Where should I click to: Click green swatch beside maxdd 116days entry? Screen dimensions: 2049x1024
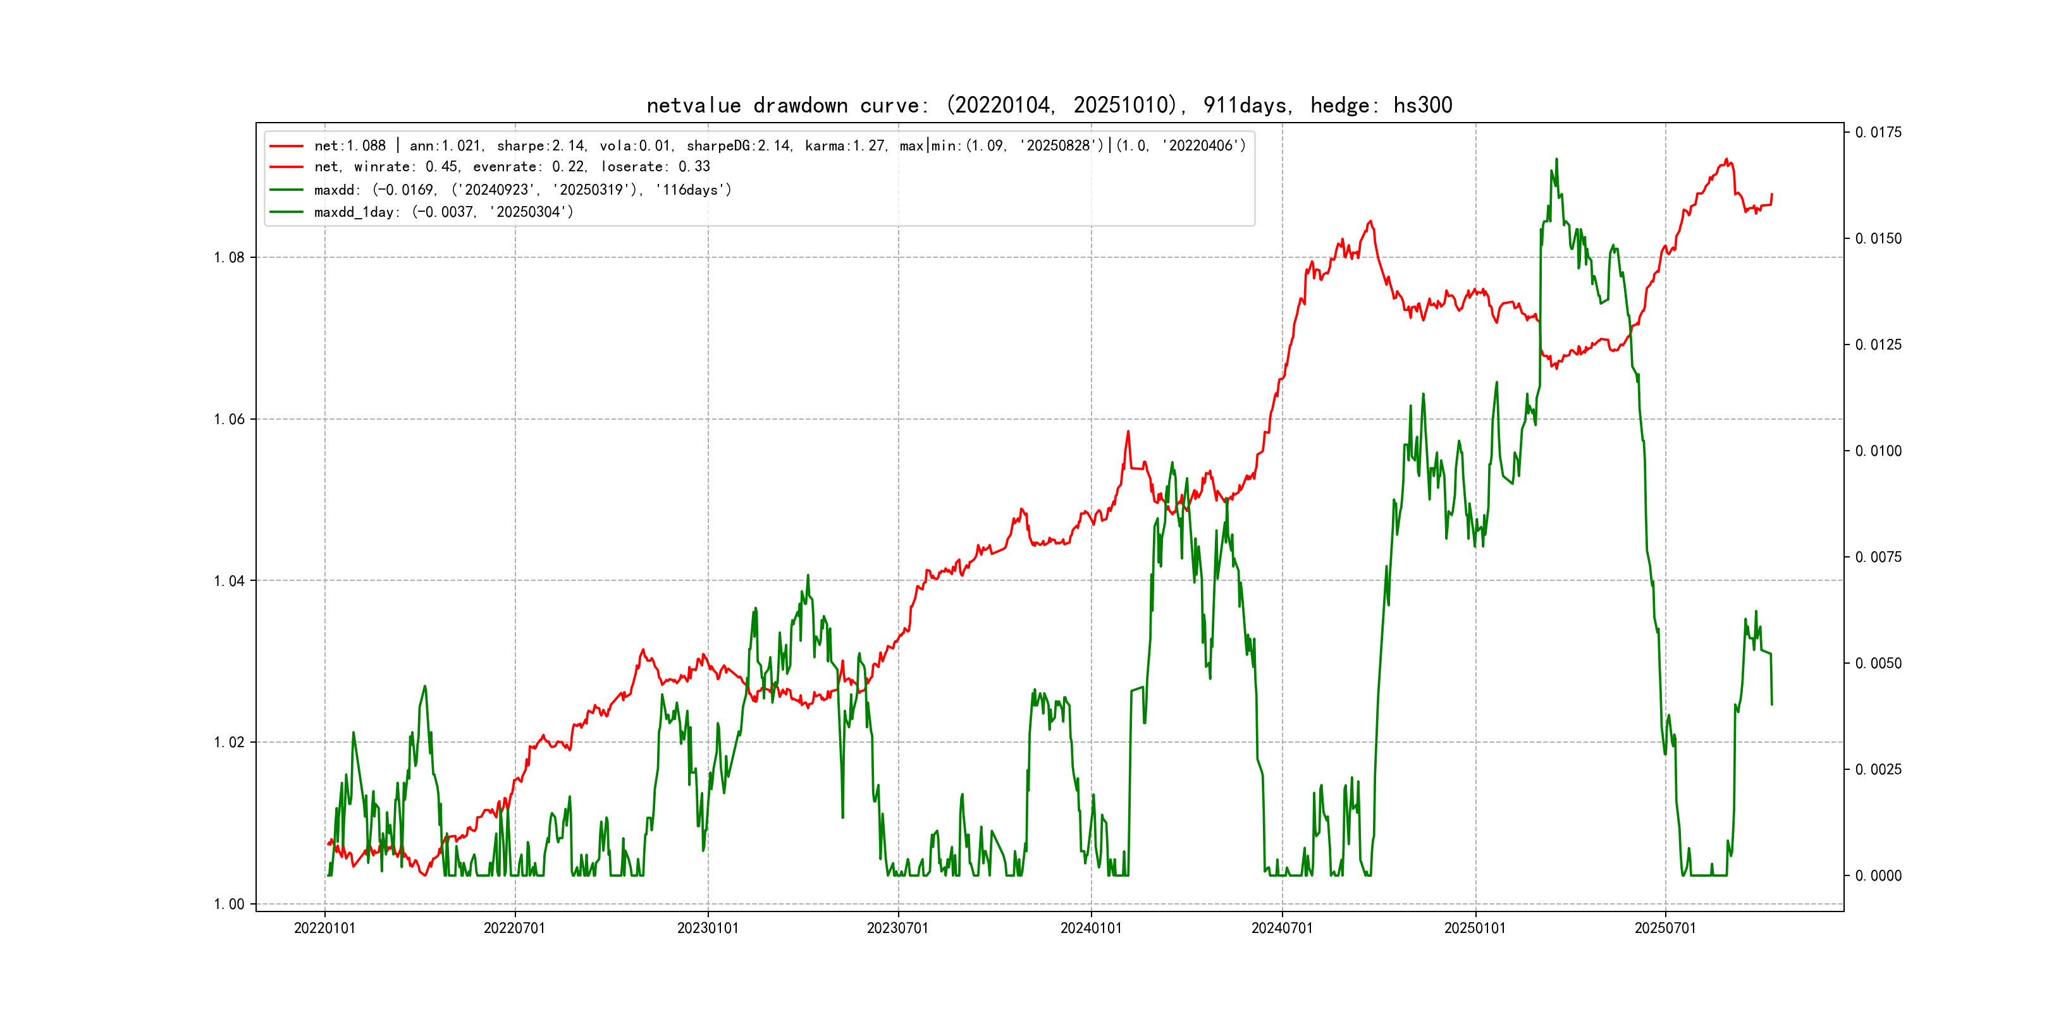coord(286,190)
